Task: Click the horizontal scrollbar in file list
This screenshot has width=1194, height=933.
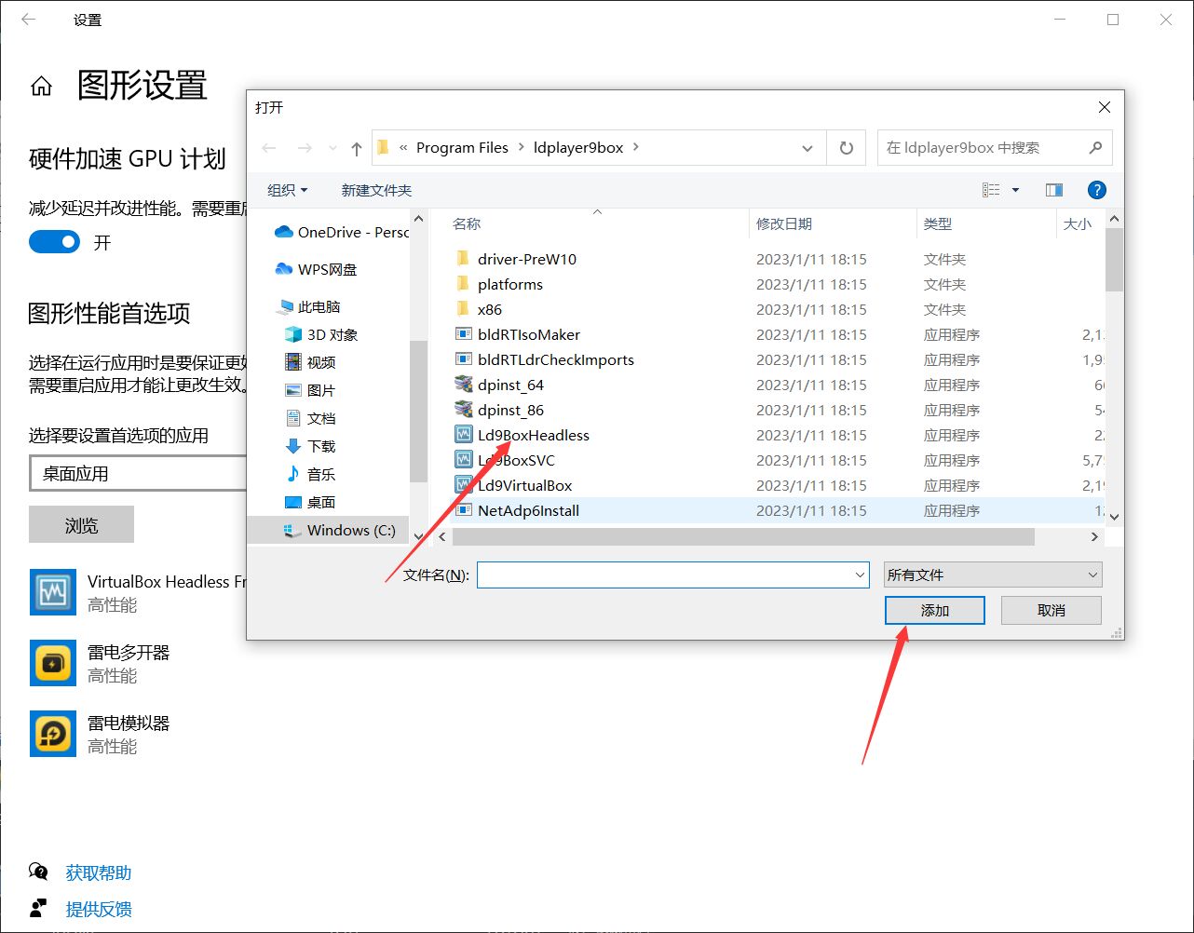Action: [742, 536]
